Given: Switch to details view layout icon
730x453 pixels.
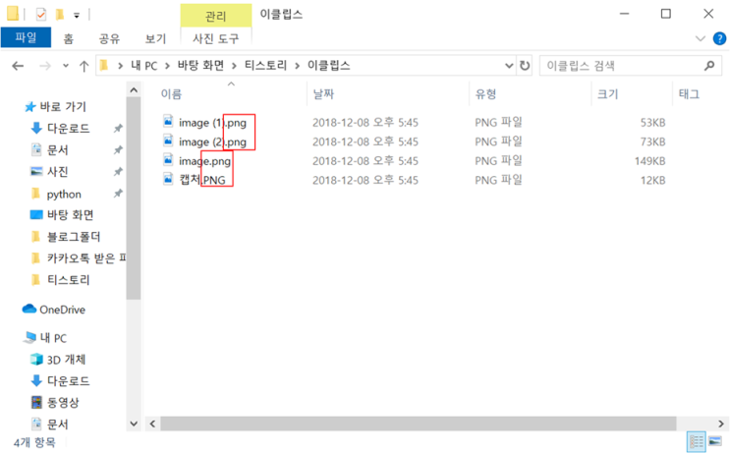Looking at the screenshot, I should click(696, 442).
